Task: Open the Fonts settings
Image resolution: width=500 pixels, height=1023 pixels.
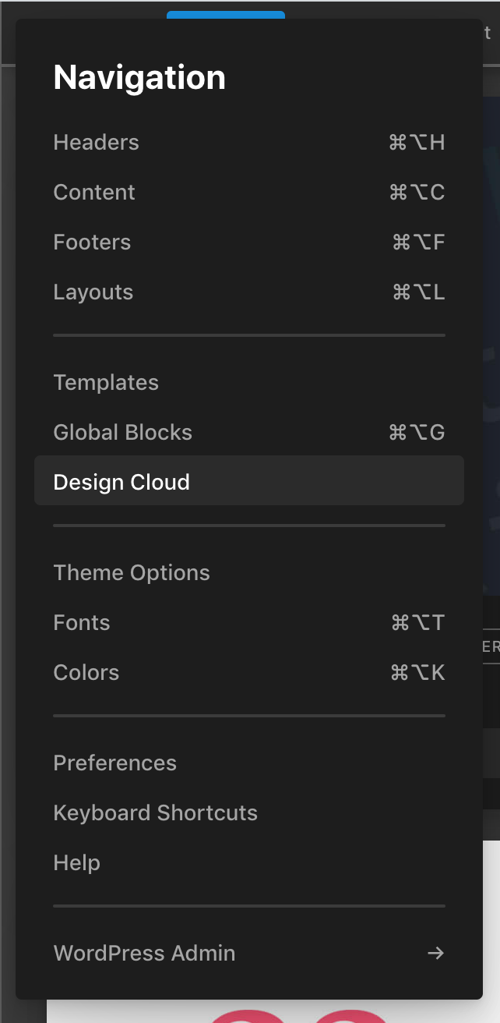Action: click(x=249, y=623)
